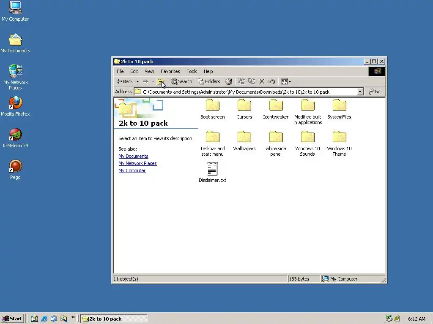Viewport: 433px width, 324px height.
Task: Select the Cursors folder
Action: 244,109
